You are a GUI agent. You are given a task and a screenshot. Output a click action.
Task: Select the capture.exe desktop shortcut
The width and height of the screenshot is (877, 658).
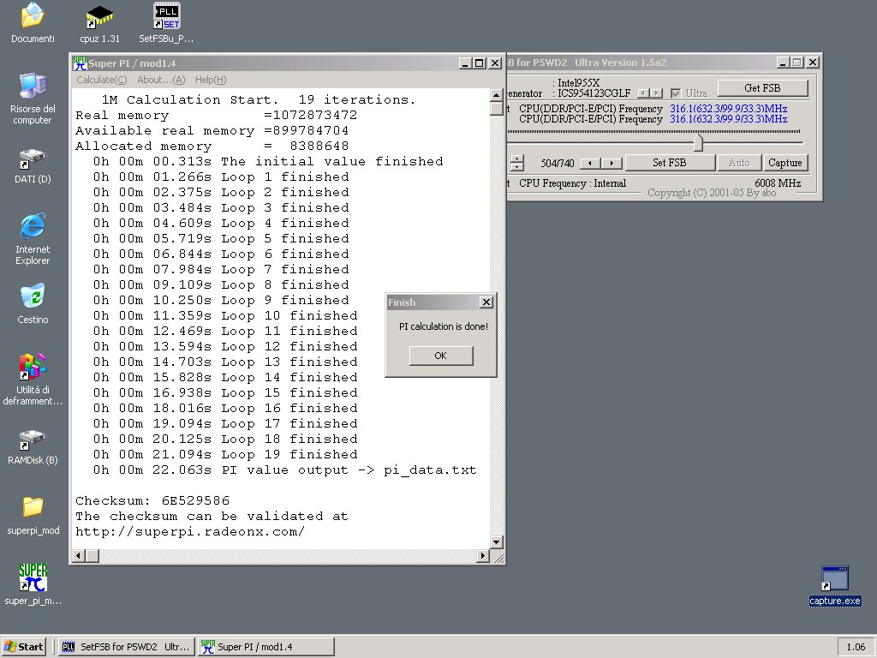pos(834,578)
